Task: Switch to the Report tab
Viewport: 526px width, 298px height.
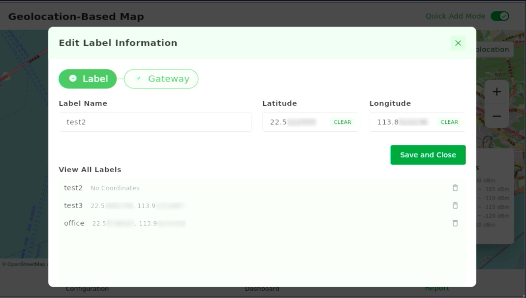Action: pyautogui.click(x=437, y=289)
